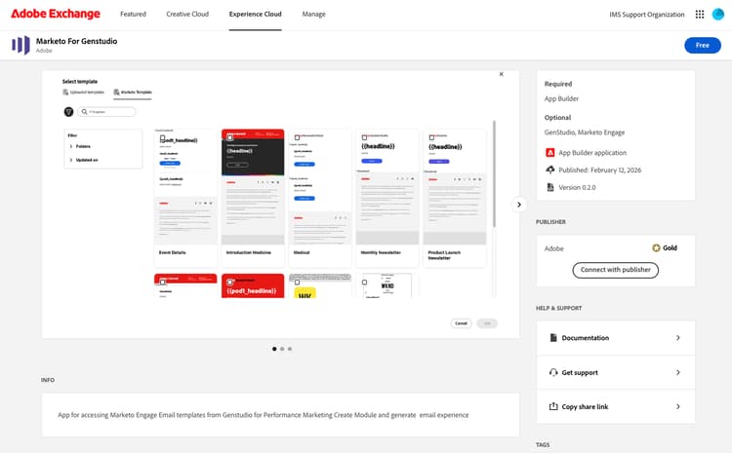Open the Introduction Medicine template thumbnail

tap(253, 186)
